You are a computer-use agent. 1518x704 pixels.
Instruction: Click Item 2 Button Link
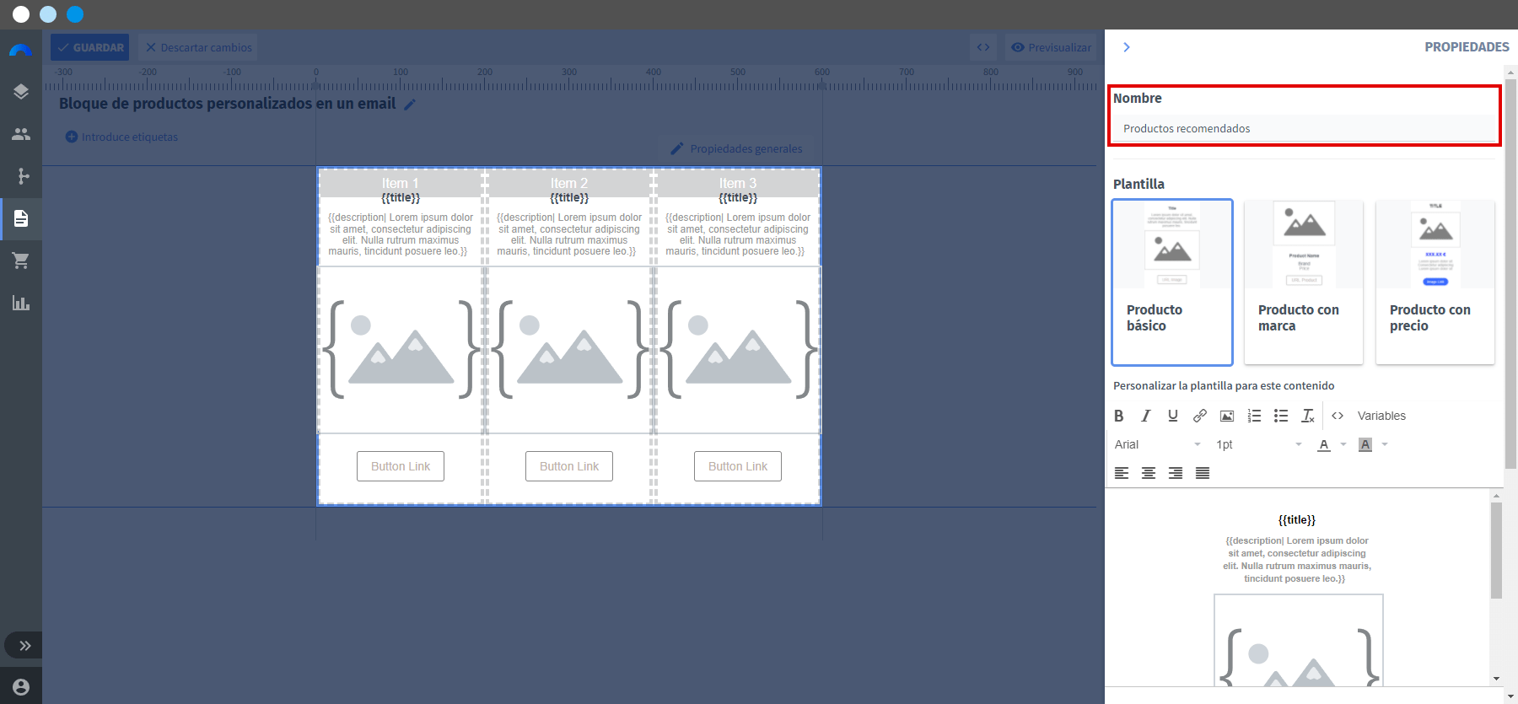(569, 466)
